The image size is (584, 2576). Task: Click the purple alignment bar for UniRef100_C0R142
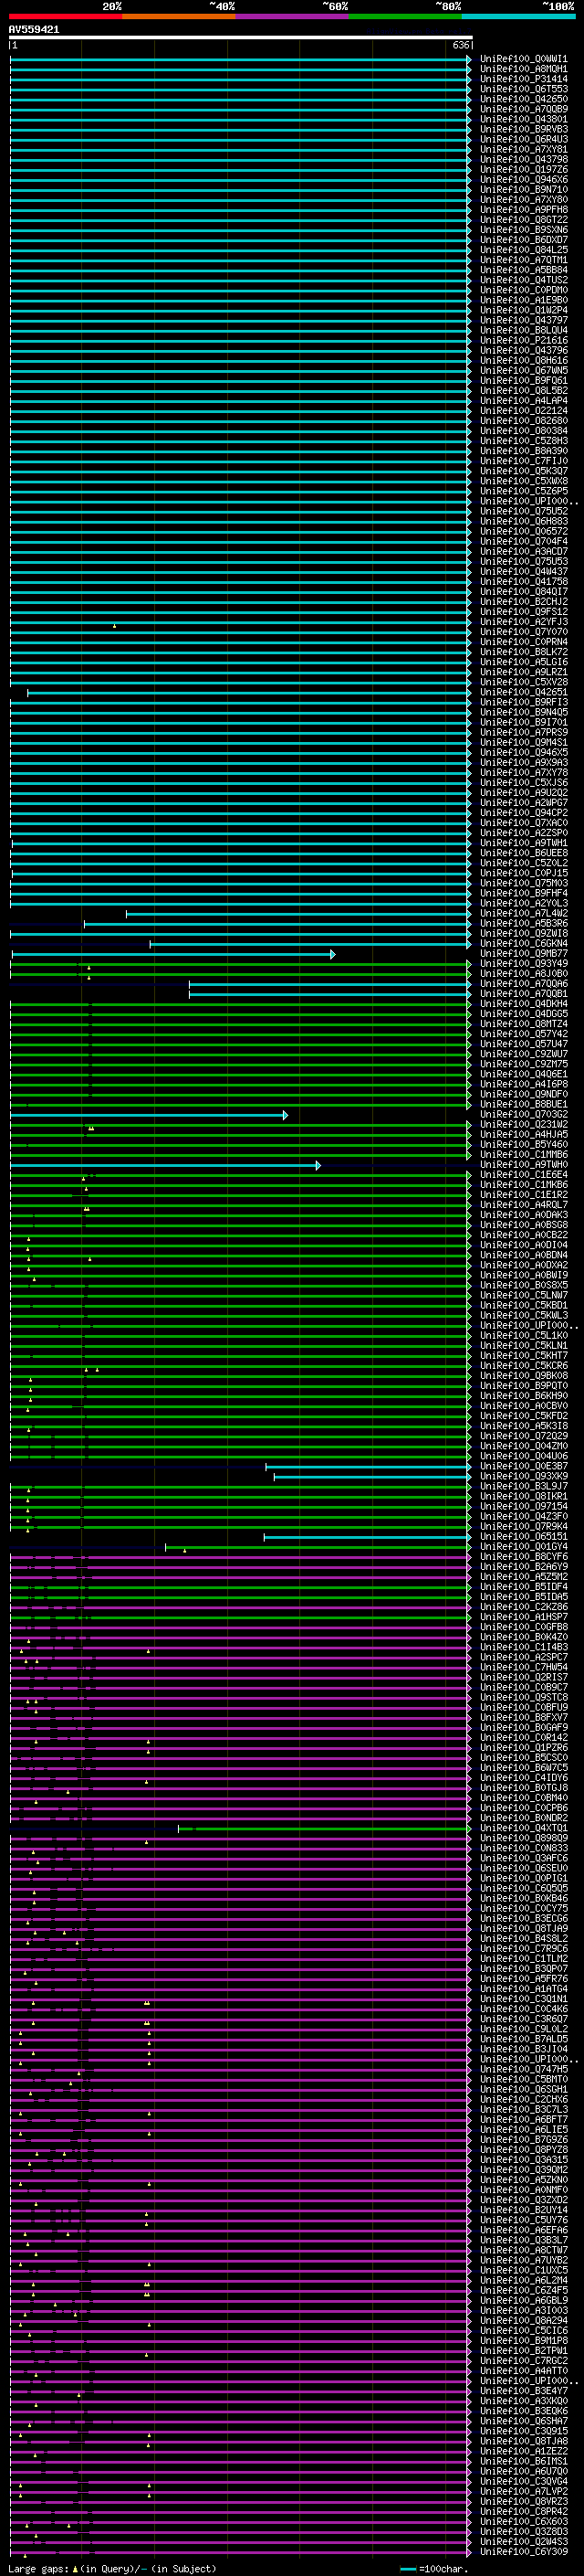coord(241,1738)
